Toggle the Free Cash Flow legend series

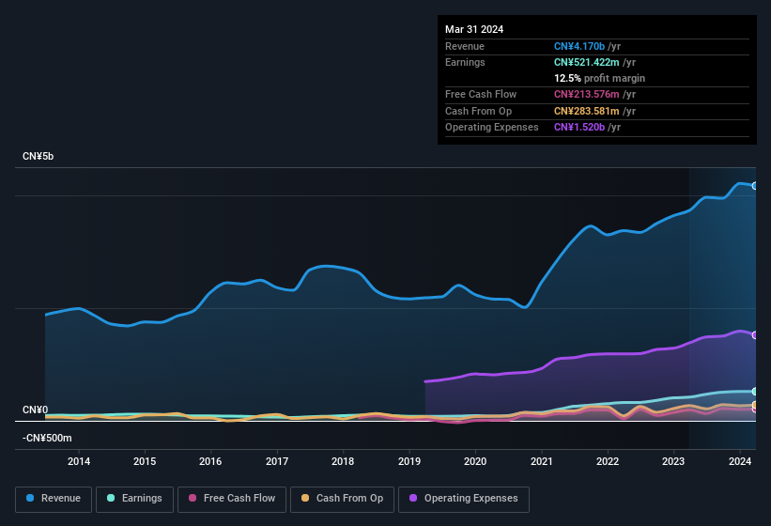pyautogui.click(x=229, y=499)
